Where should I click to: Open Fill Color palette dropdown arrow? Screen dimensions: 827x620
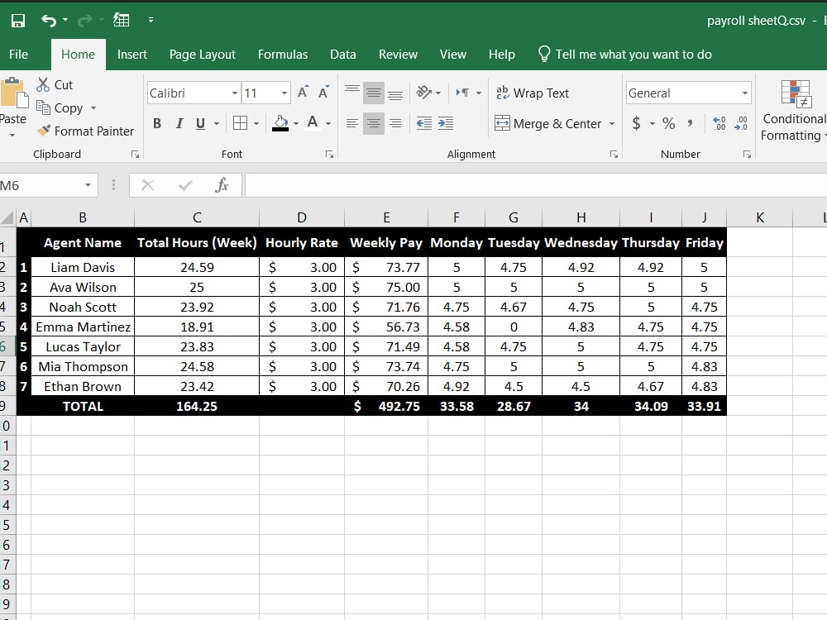(296, 124)
